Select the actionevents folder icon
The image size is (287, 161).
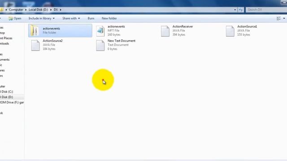click(35, 30)
